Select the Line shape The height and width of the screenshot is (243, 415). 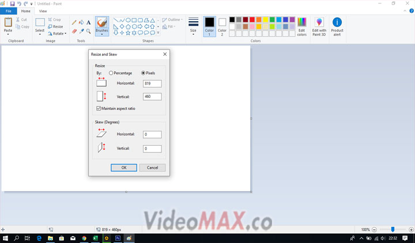coord(116,20)
